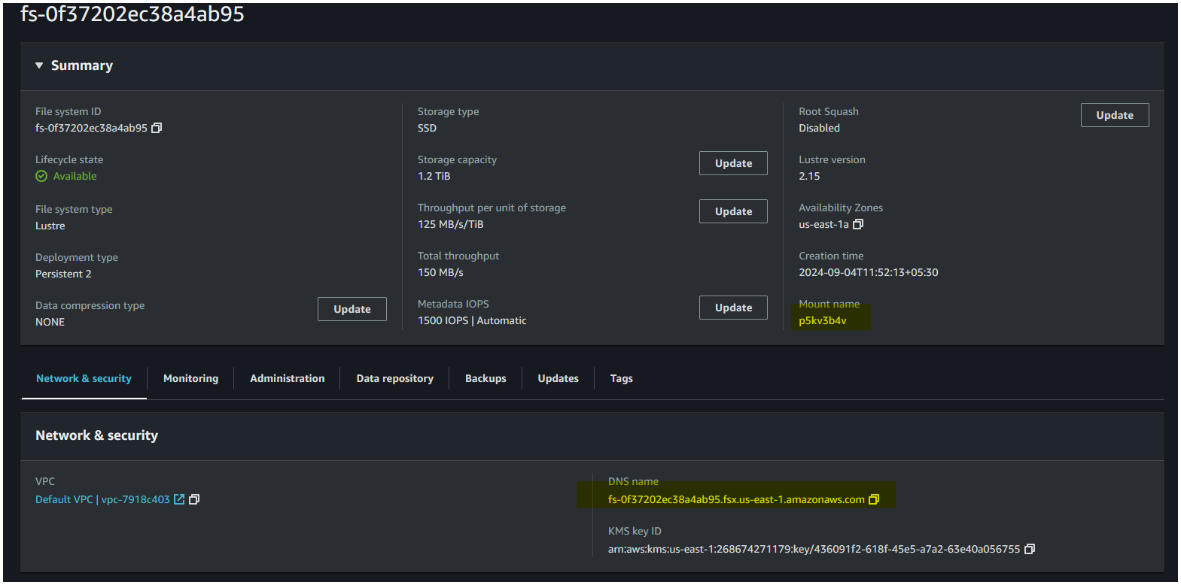View the Updates tab
This screenshot has width=1181, height=585.
[x=558, y=378]
